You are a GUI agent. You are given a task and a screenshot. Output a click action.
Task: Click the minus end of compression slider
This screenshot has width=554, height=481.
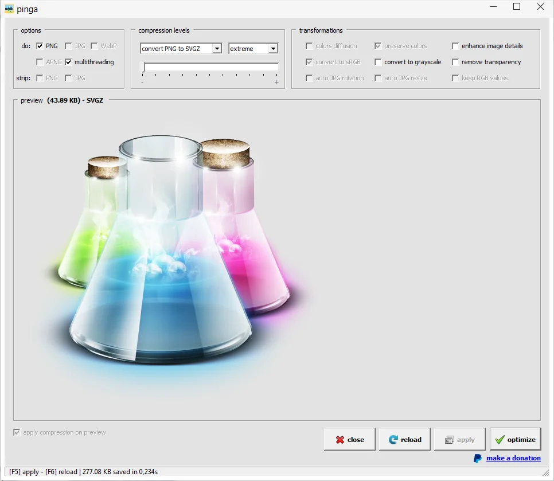click(142, 83)
